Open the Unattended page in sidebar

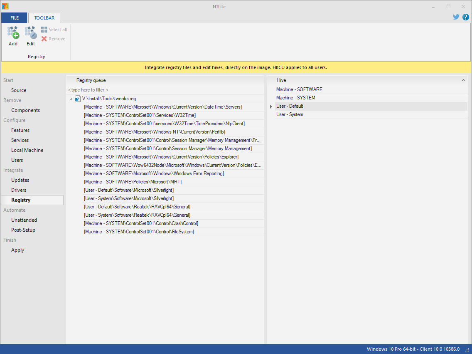(24, 220)
